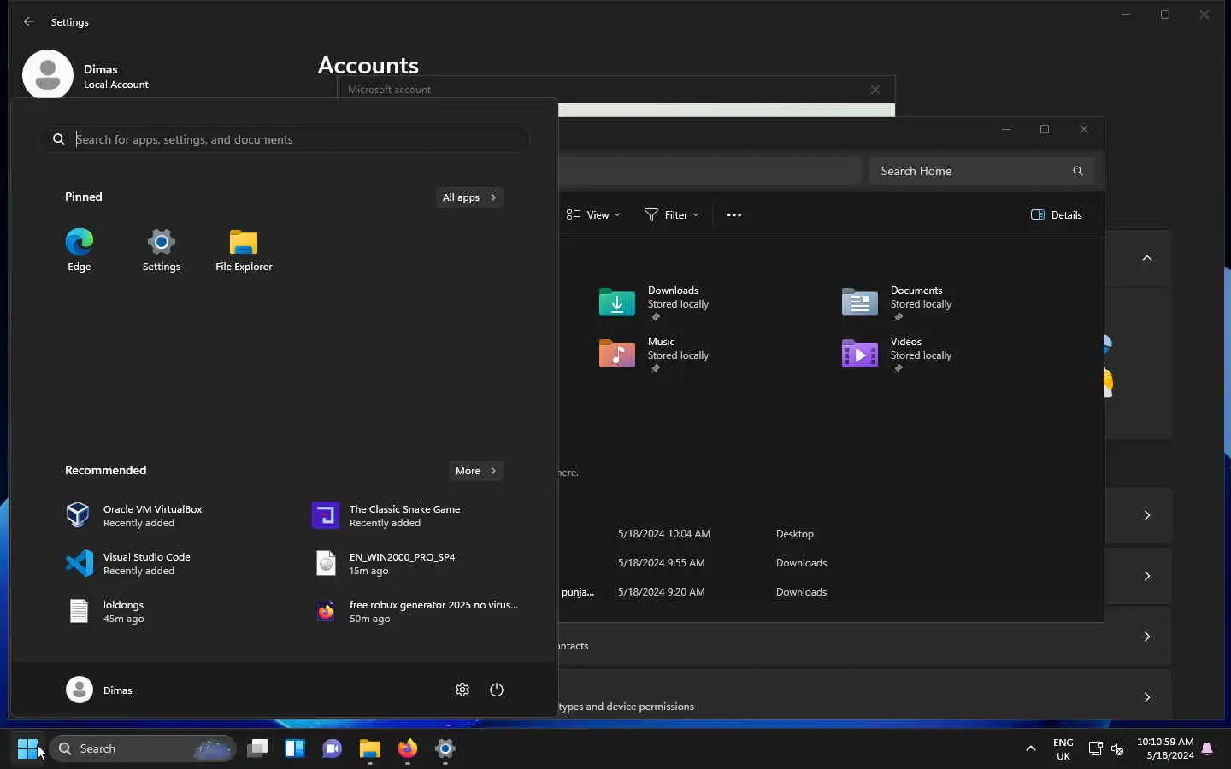Open network icon in system tray

coord(1096,748)
